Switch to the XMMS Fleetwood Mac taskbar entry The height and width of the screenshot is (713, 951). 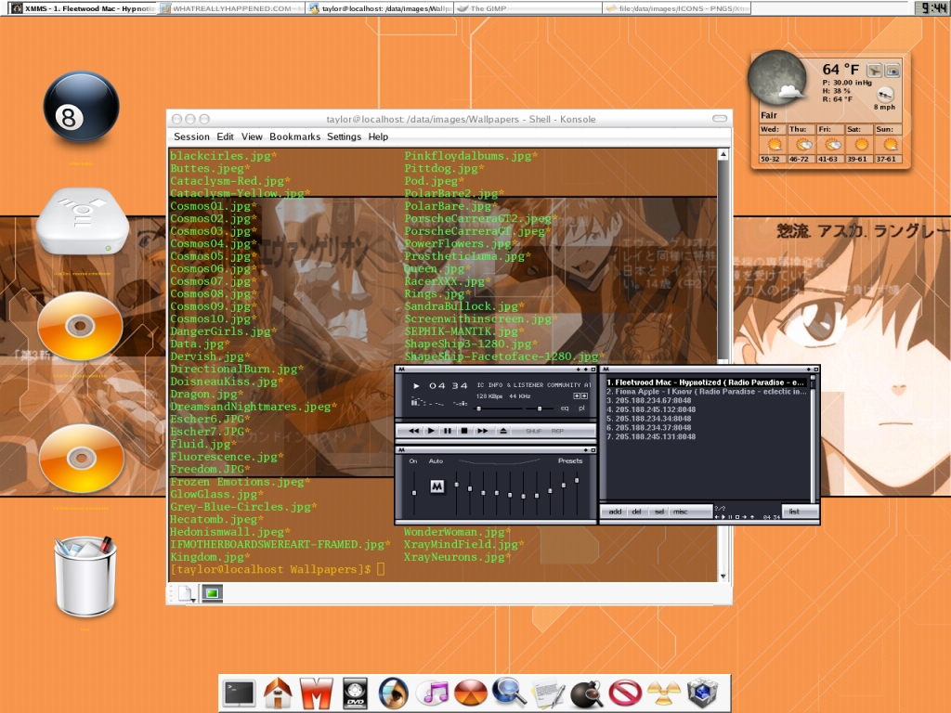[x=83, y=8]
